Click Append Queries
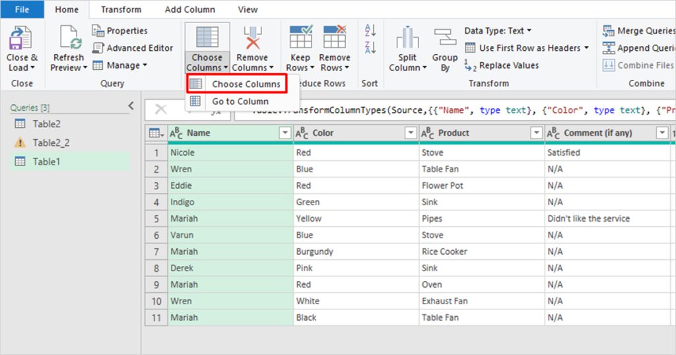 click(639, 48)
